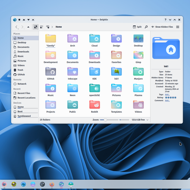Set the star rating in info panel
Screen dimensions: 190x190
(171, 97)
